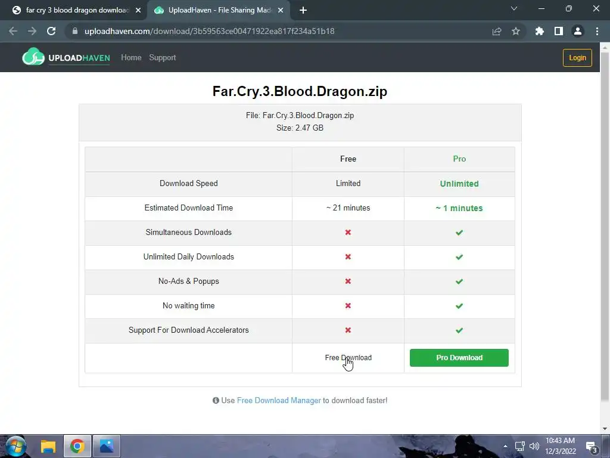Click the green check for Unlimited Daily Downloads
Image resolution: width=610 pixels, height=458 pixels.
click(x=459, y=257)
